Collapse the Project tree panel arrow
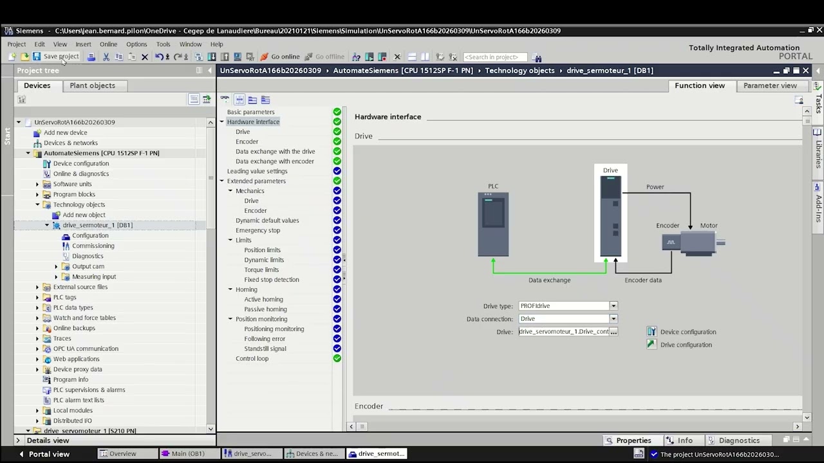 [210, 71]
